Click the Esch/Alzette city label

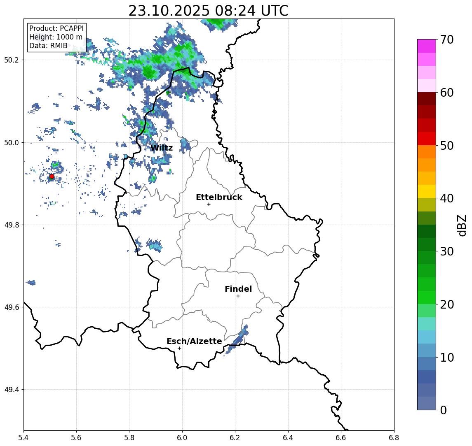pyautogui.click(x=194, y=341)
